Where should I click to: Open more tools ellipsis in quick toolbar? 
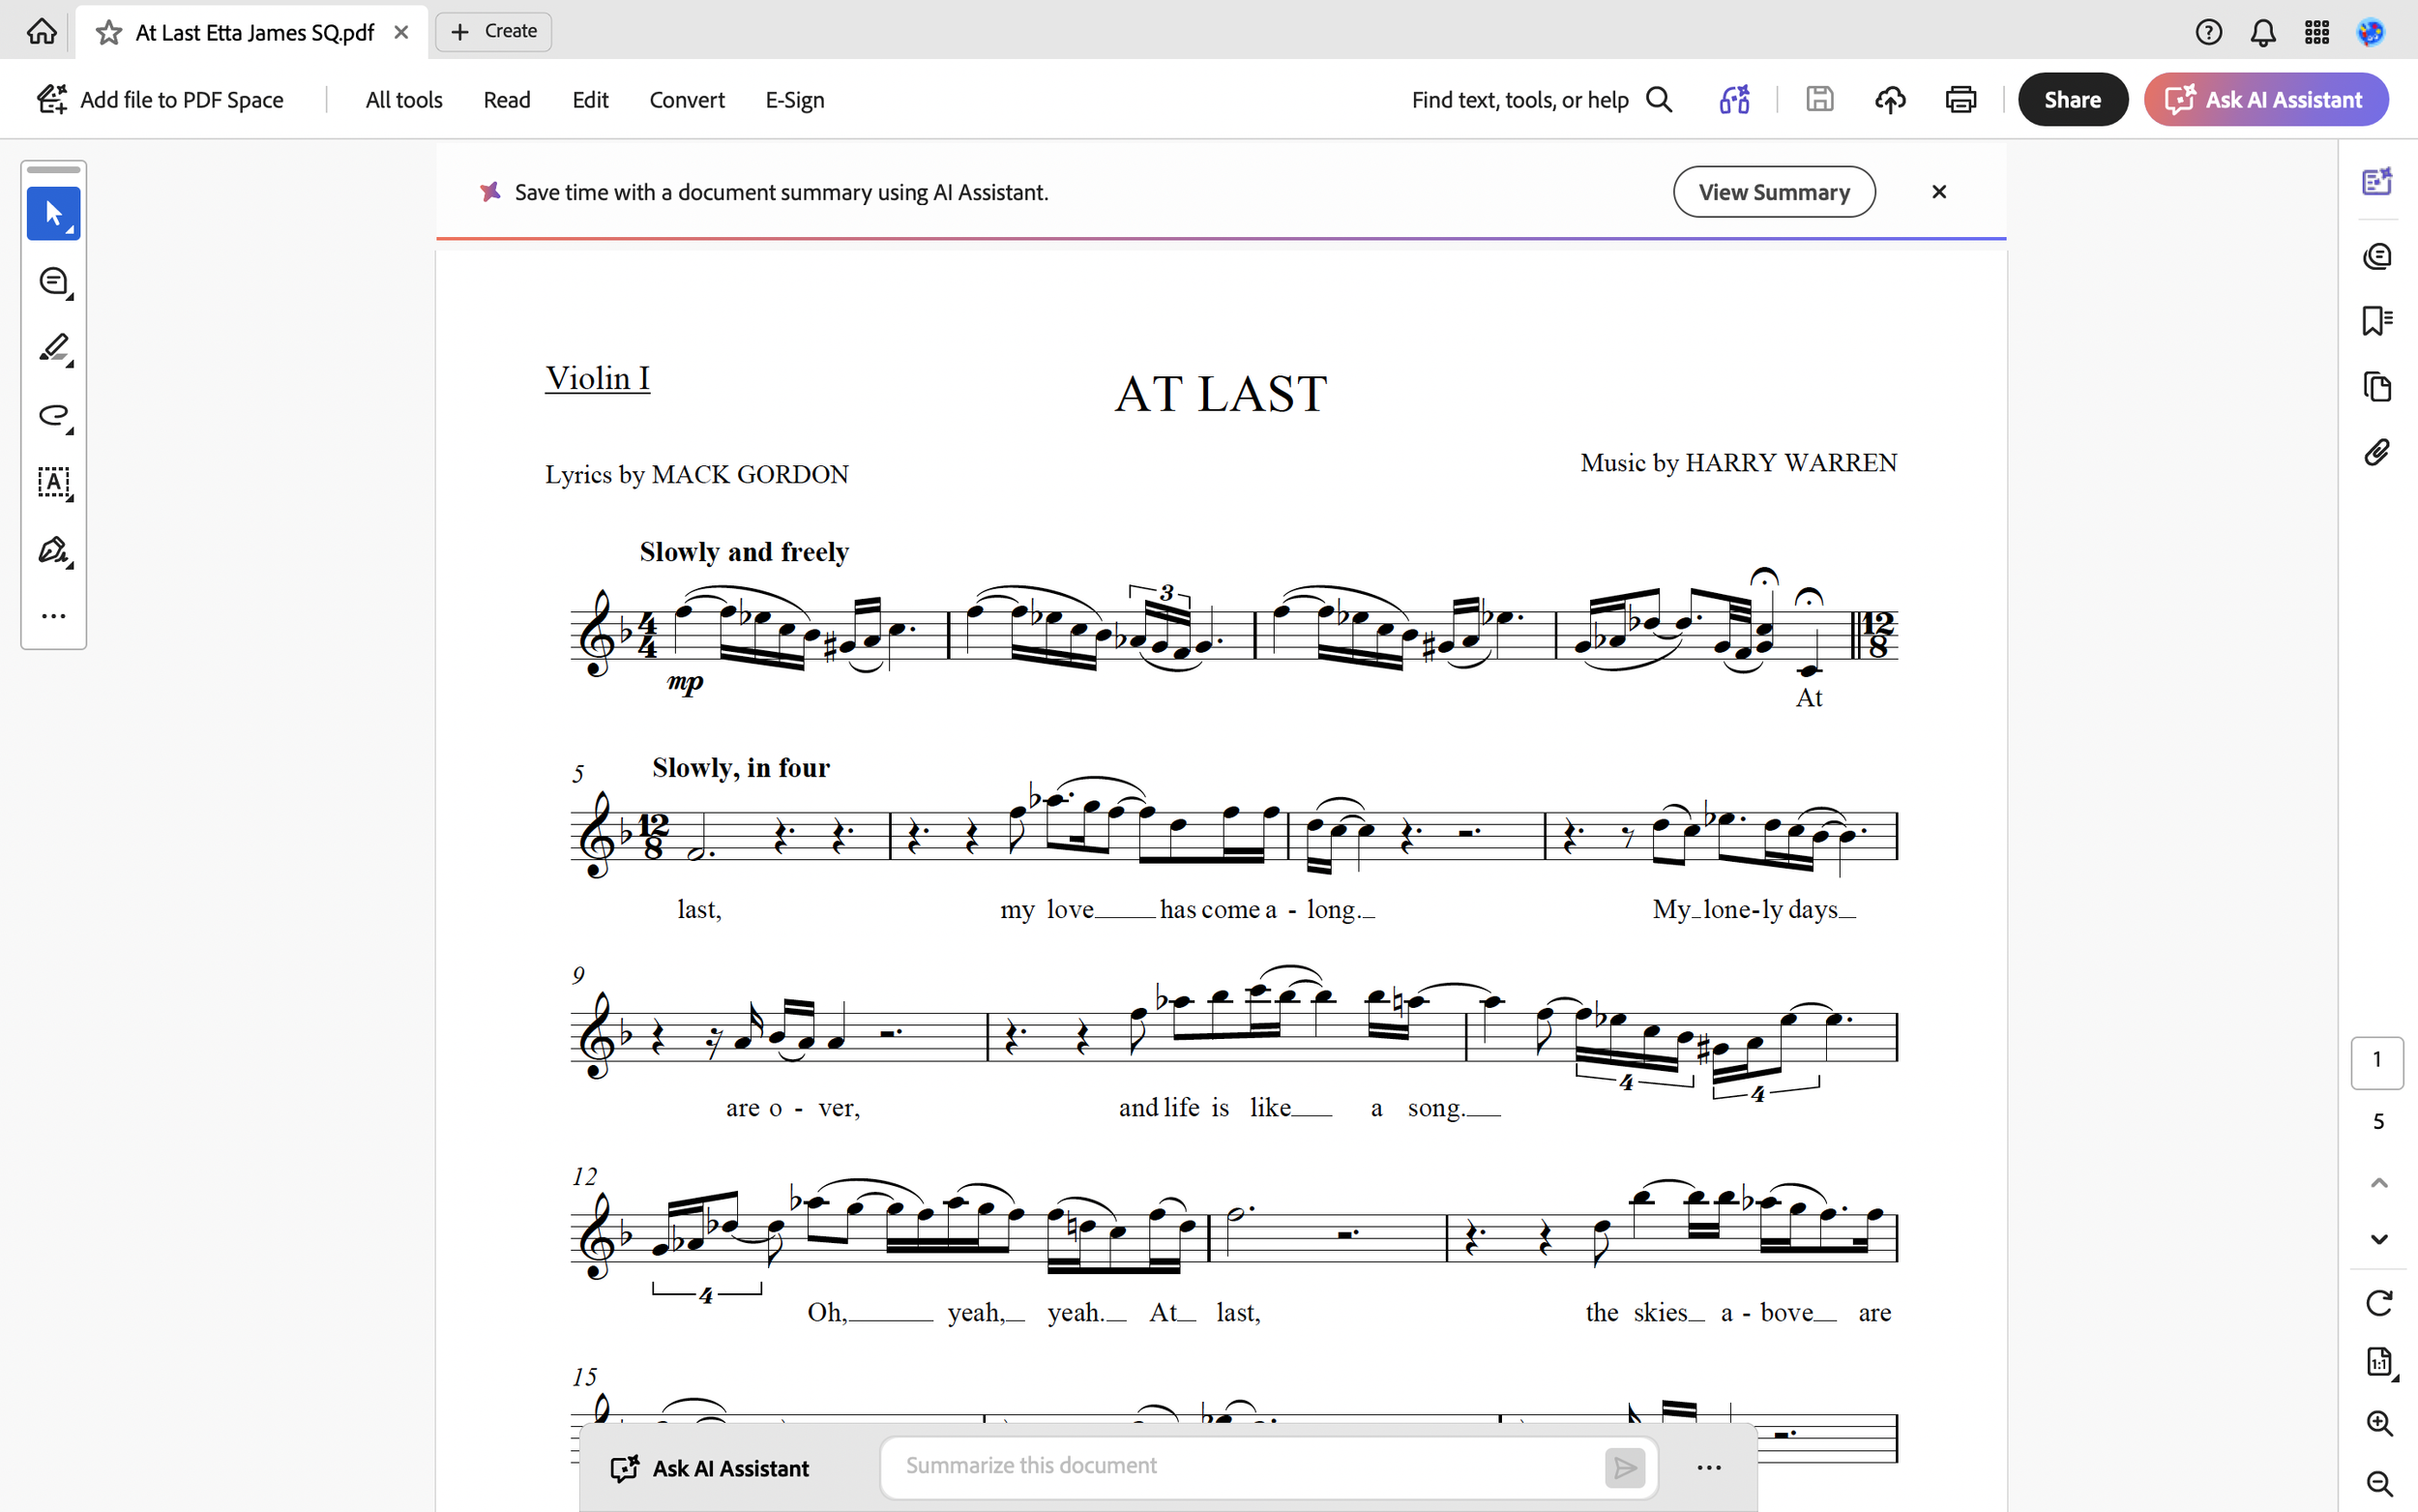point(54,616)
